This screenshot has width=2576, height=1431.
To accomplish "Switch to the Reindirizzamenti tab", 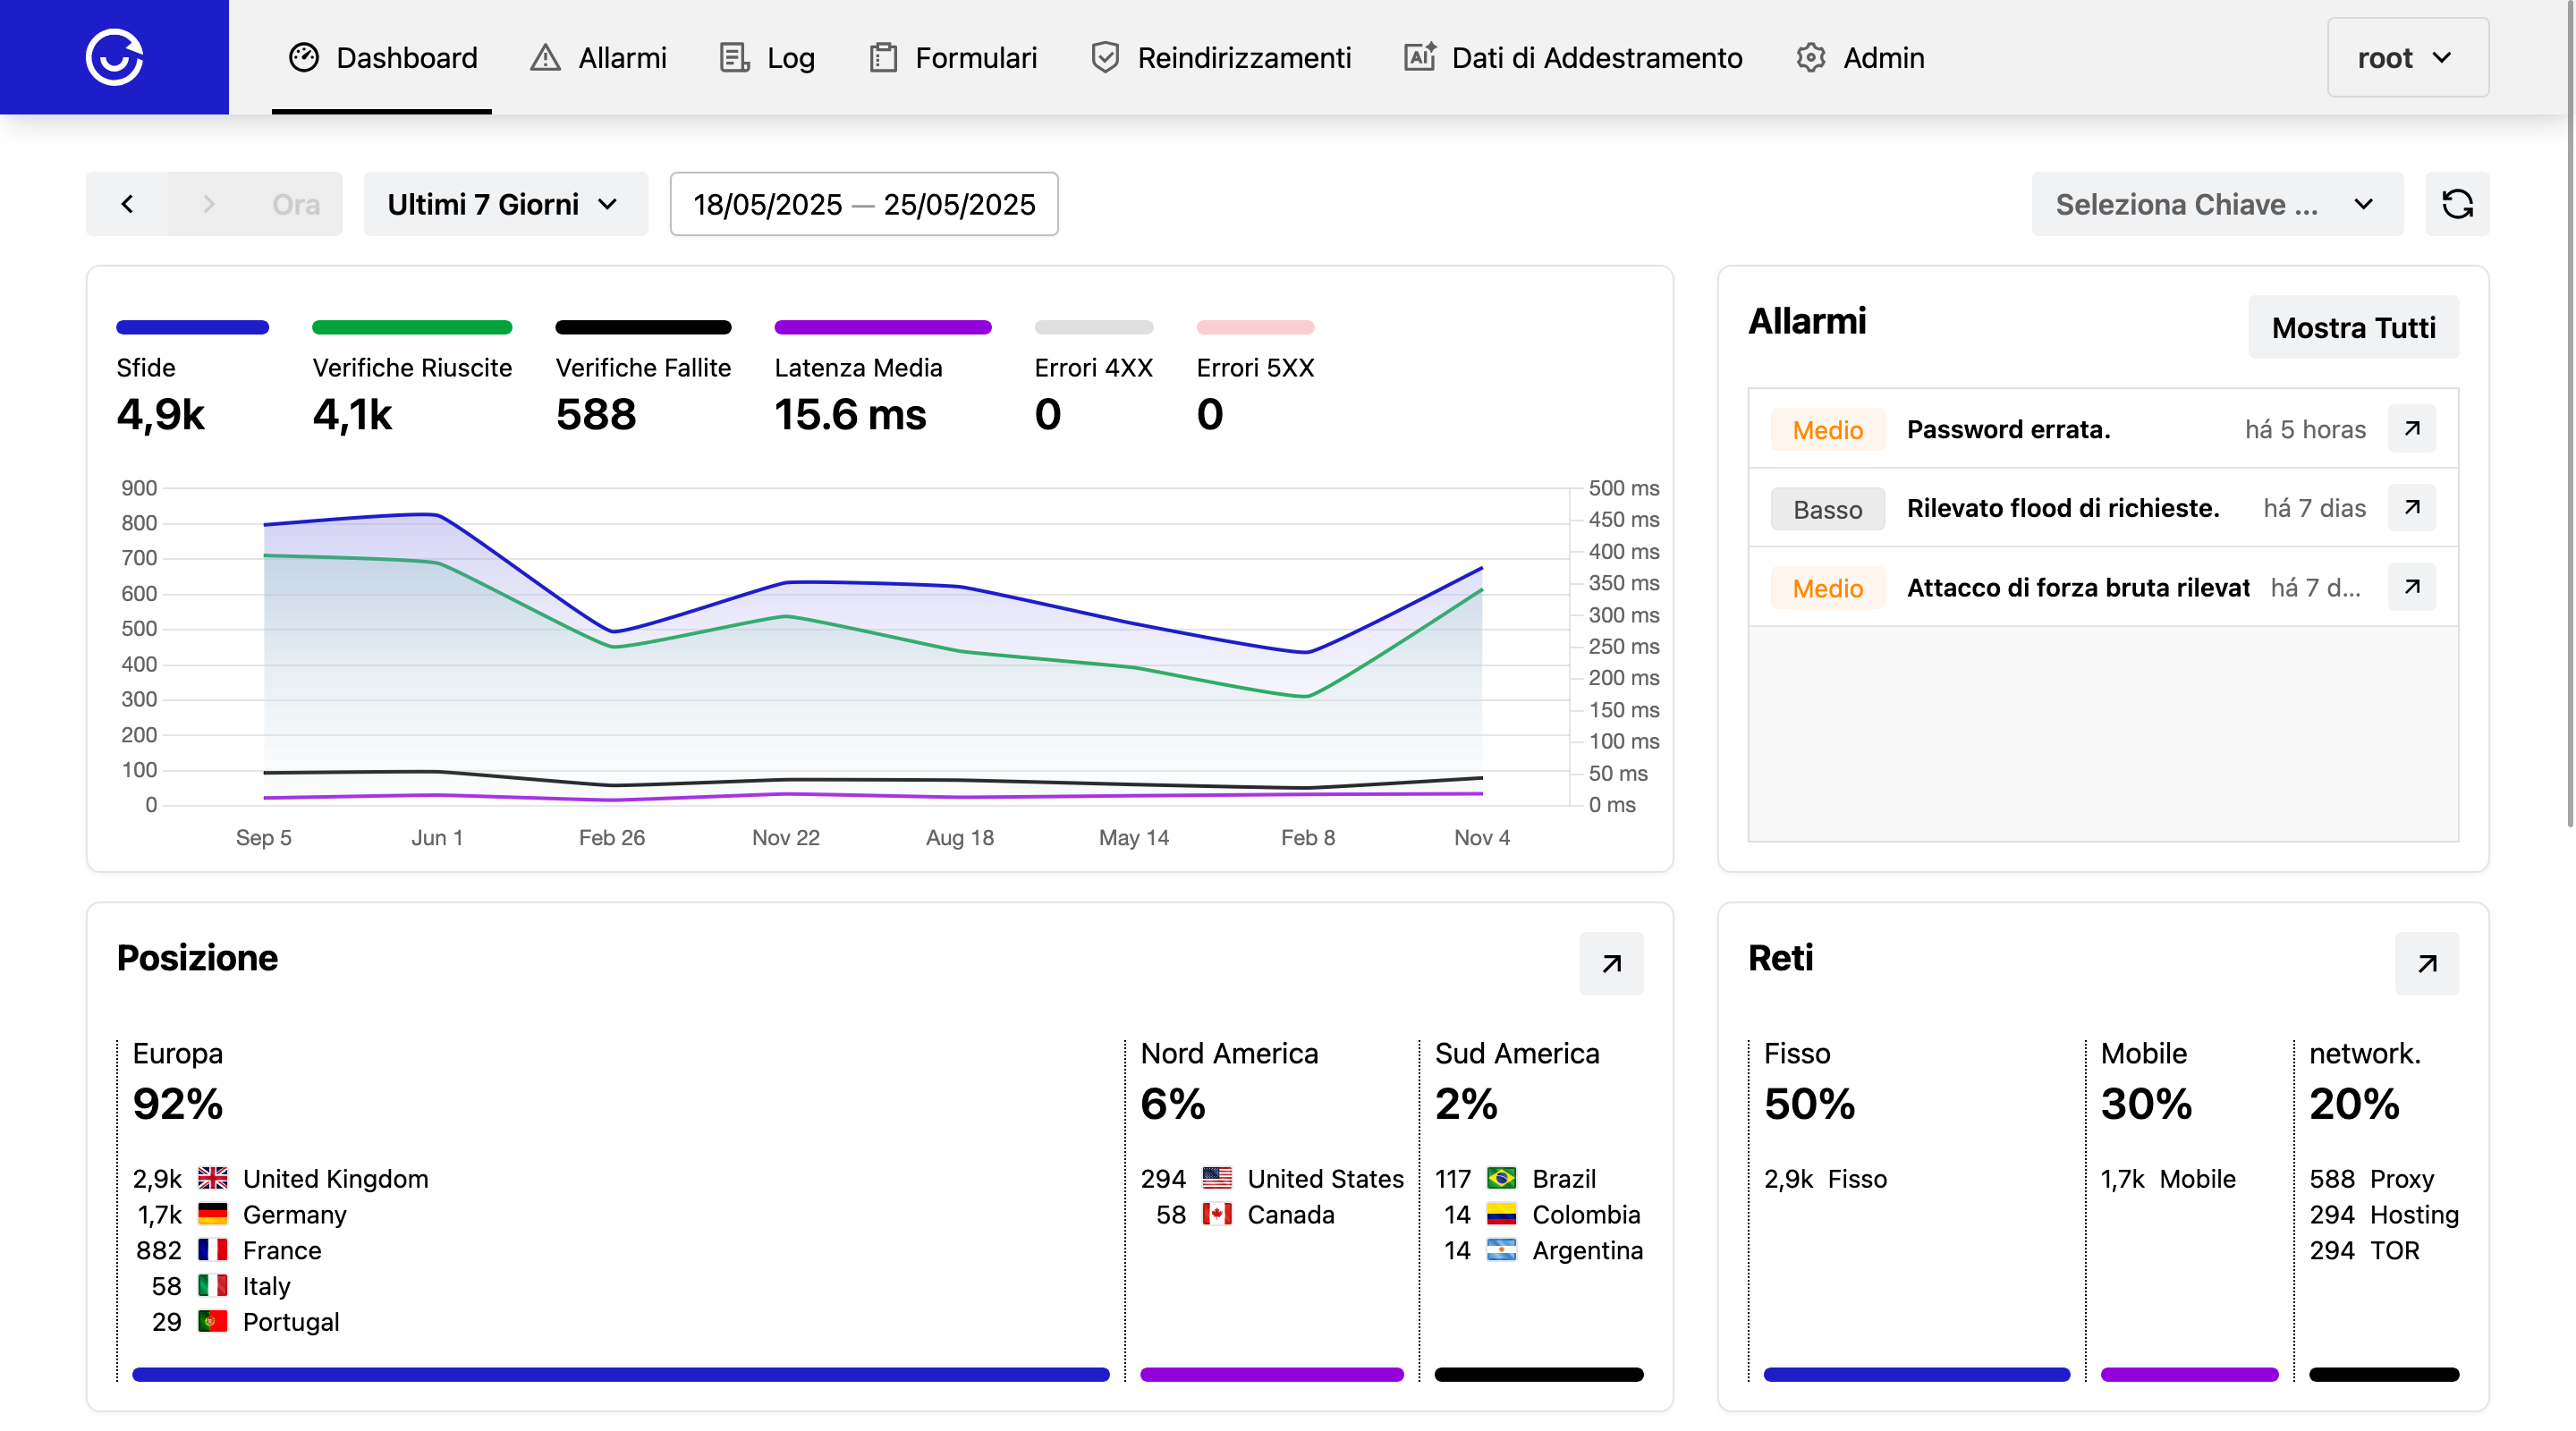I will coord(1220,58).
